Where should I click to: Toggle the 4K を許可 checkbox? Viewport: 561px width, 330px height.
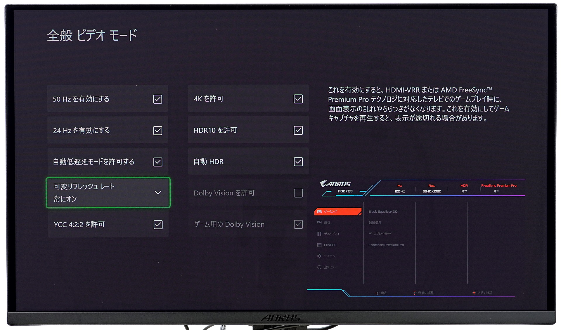coord(298,99)
